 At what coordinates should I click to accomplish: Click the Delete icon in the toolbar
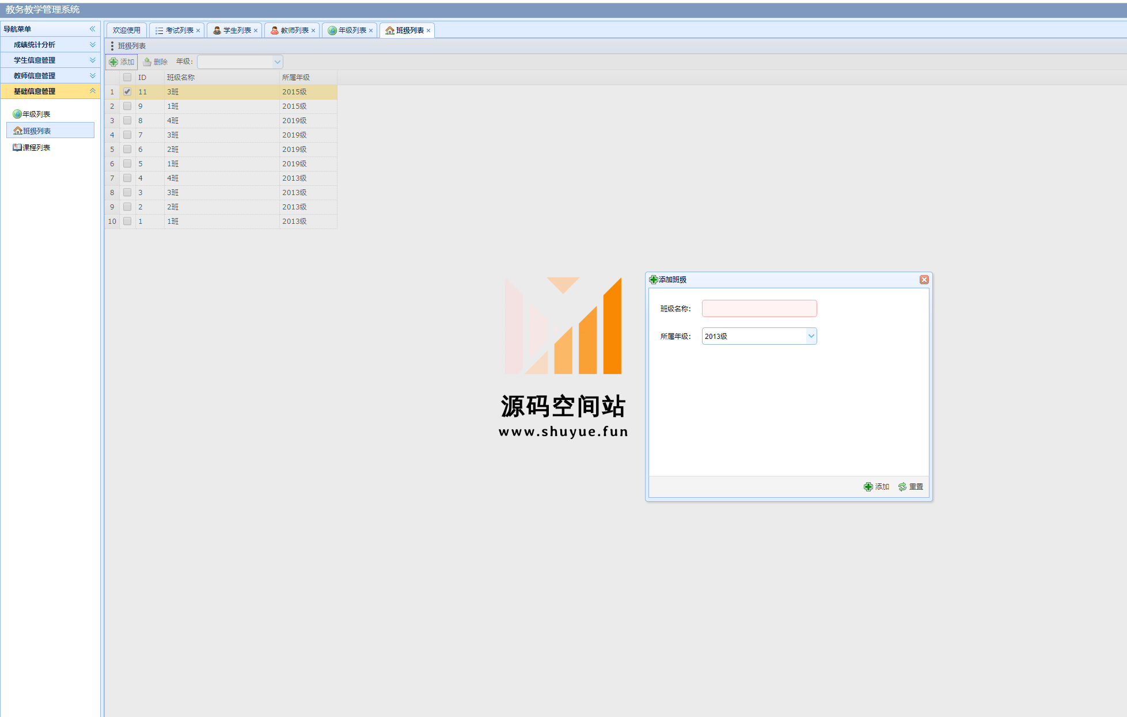147,62
